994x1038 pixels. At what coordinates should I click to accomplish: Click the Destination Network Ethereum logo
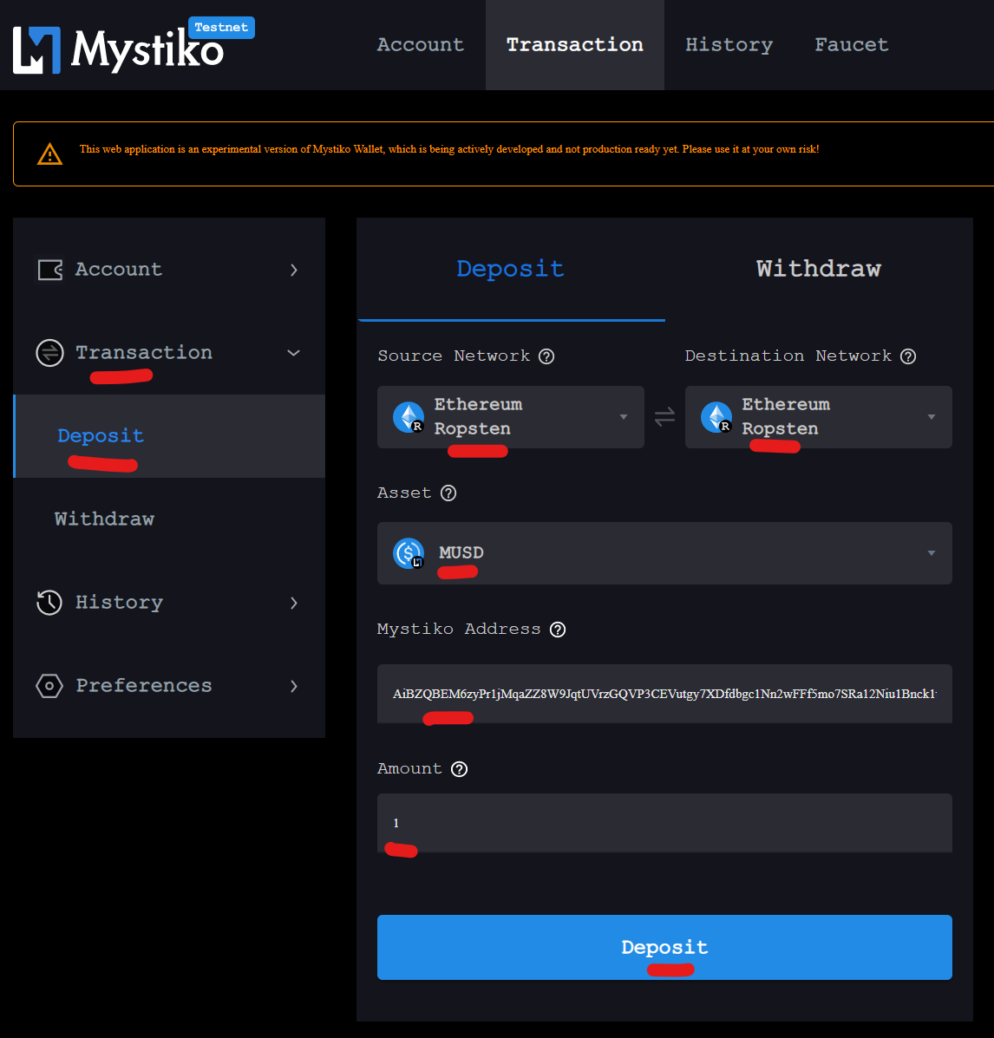coord(716,417)
